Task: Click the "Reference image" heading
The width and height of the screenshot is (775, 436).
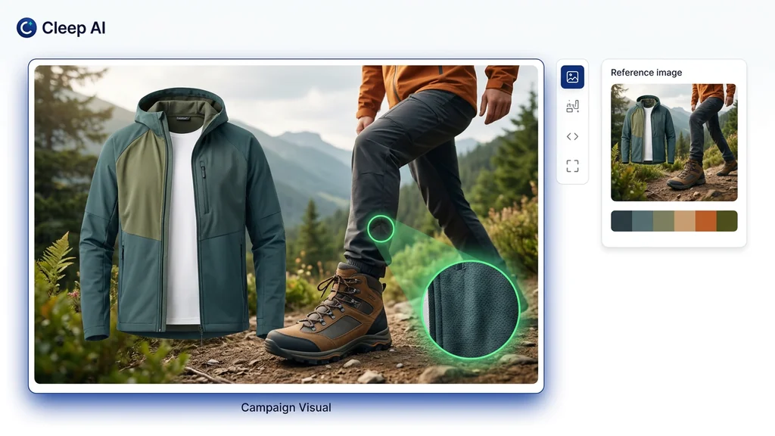Action: (x=646, y=73)
